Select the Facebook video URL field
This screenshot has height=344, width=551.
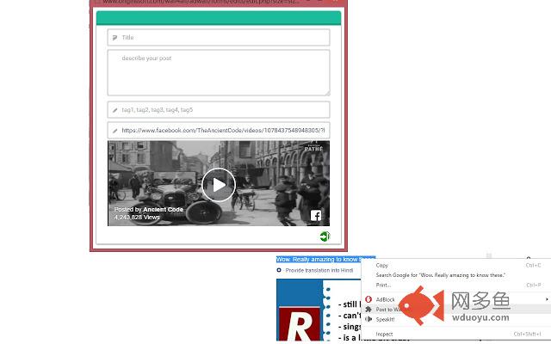pyautogui.click(x=218, y=131)
